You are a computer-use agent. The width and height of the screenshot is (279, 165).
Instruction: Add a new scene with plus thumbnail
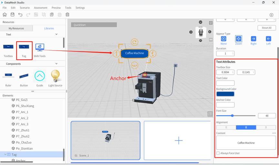[x=178, y=140]
